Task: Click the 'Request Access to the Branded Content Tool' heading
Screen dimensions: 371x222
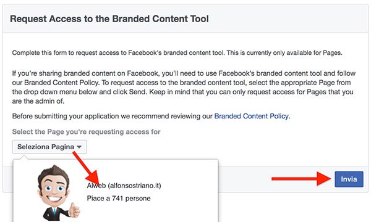Action: [109, 19]
